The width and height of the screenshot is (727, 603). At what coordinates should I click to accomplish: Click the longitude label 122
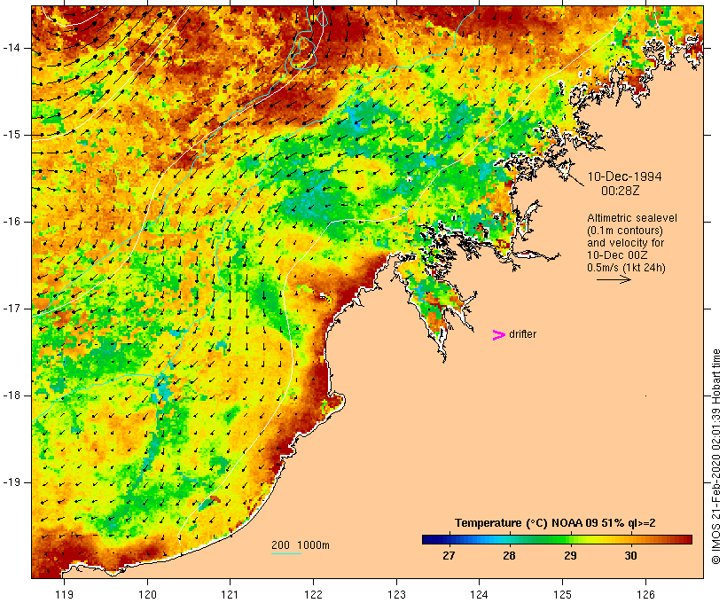tap(314, 594)
